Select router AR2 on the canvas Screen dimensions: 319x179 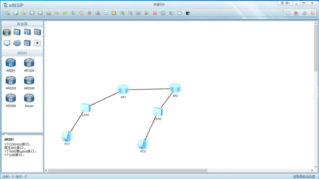click(x=175, y=88)
